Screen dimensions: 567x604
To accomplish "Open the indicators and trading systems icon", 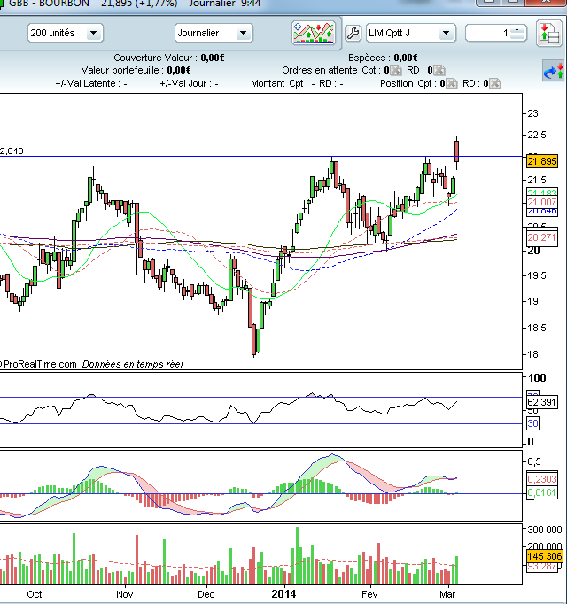I will point(314,33).
